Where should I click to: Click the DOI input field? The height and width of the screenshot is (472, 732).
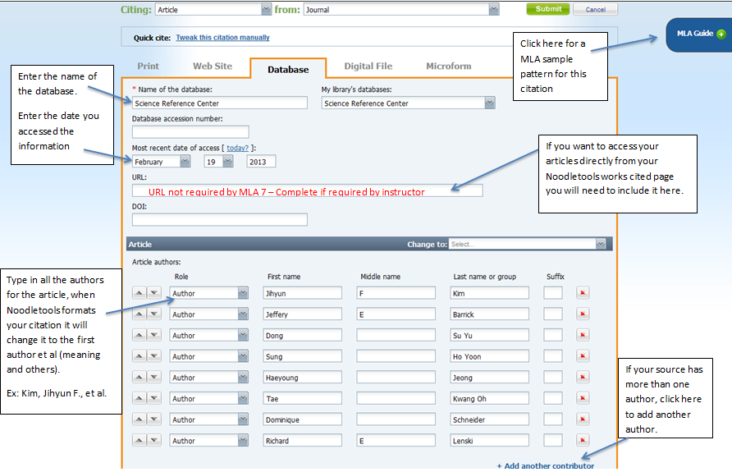click(x=219, y=219)
